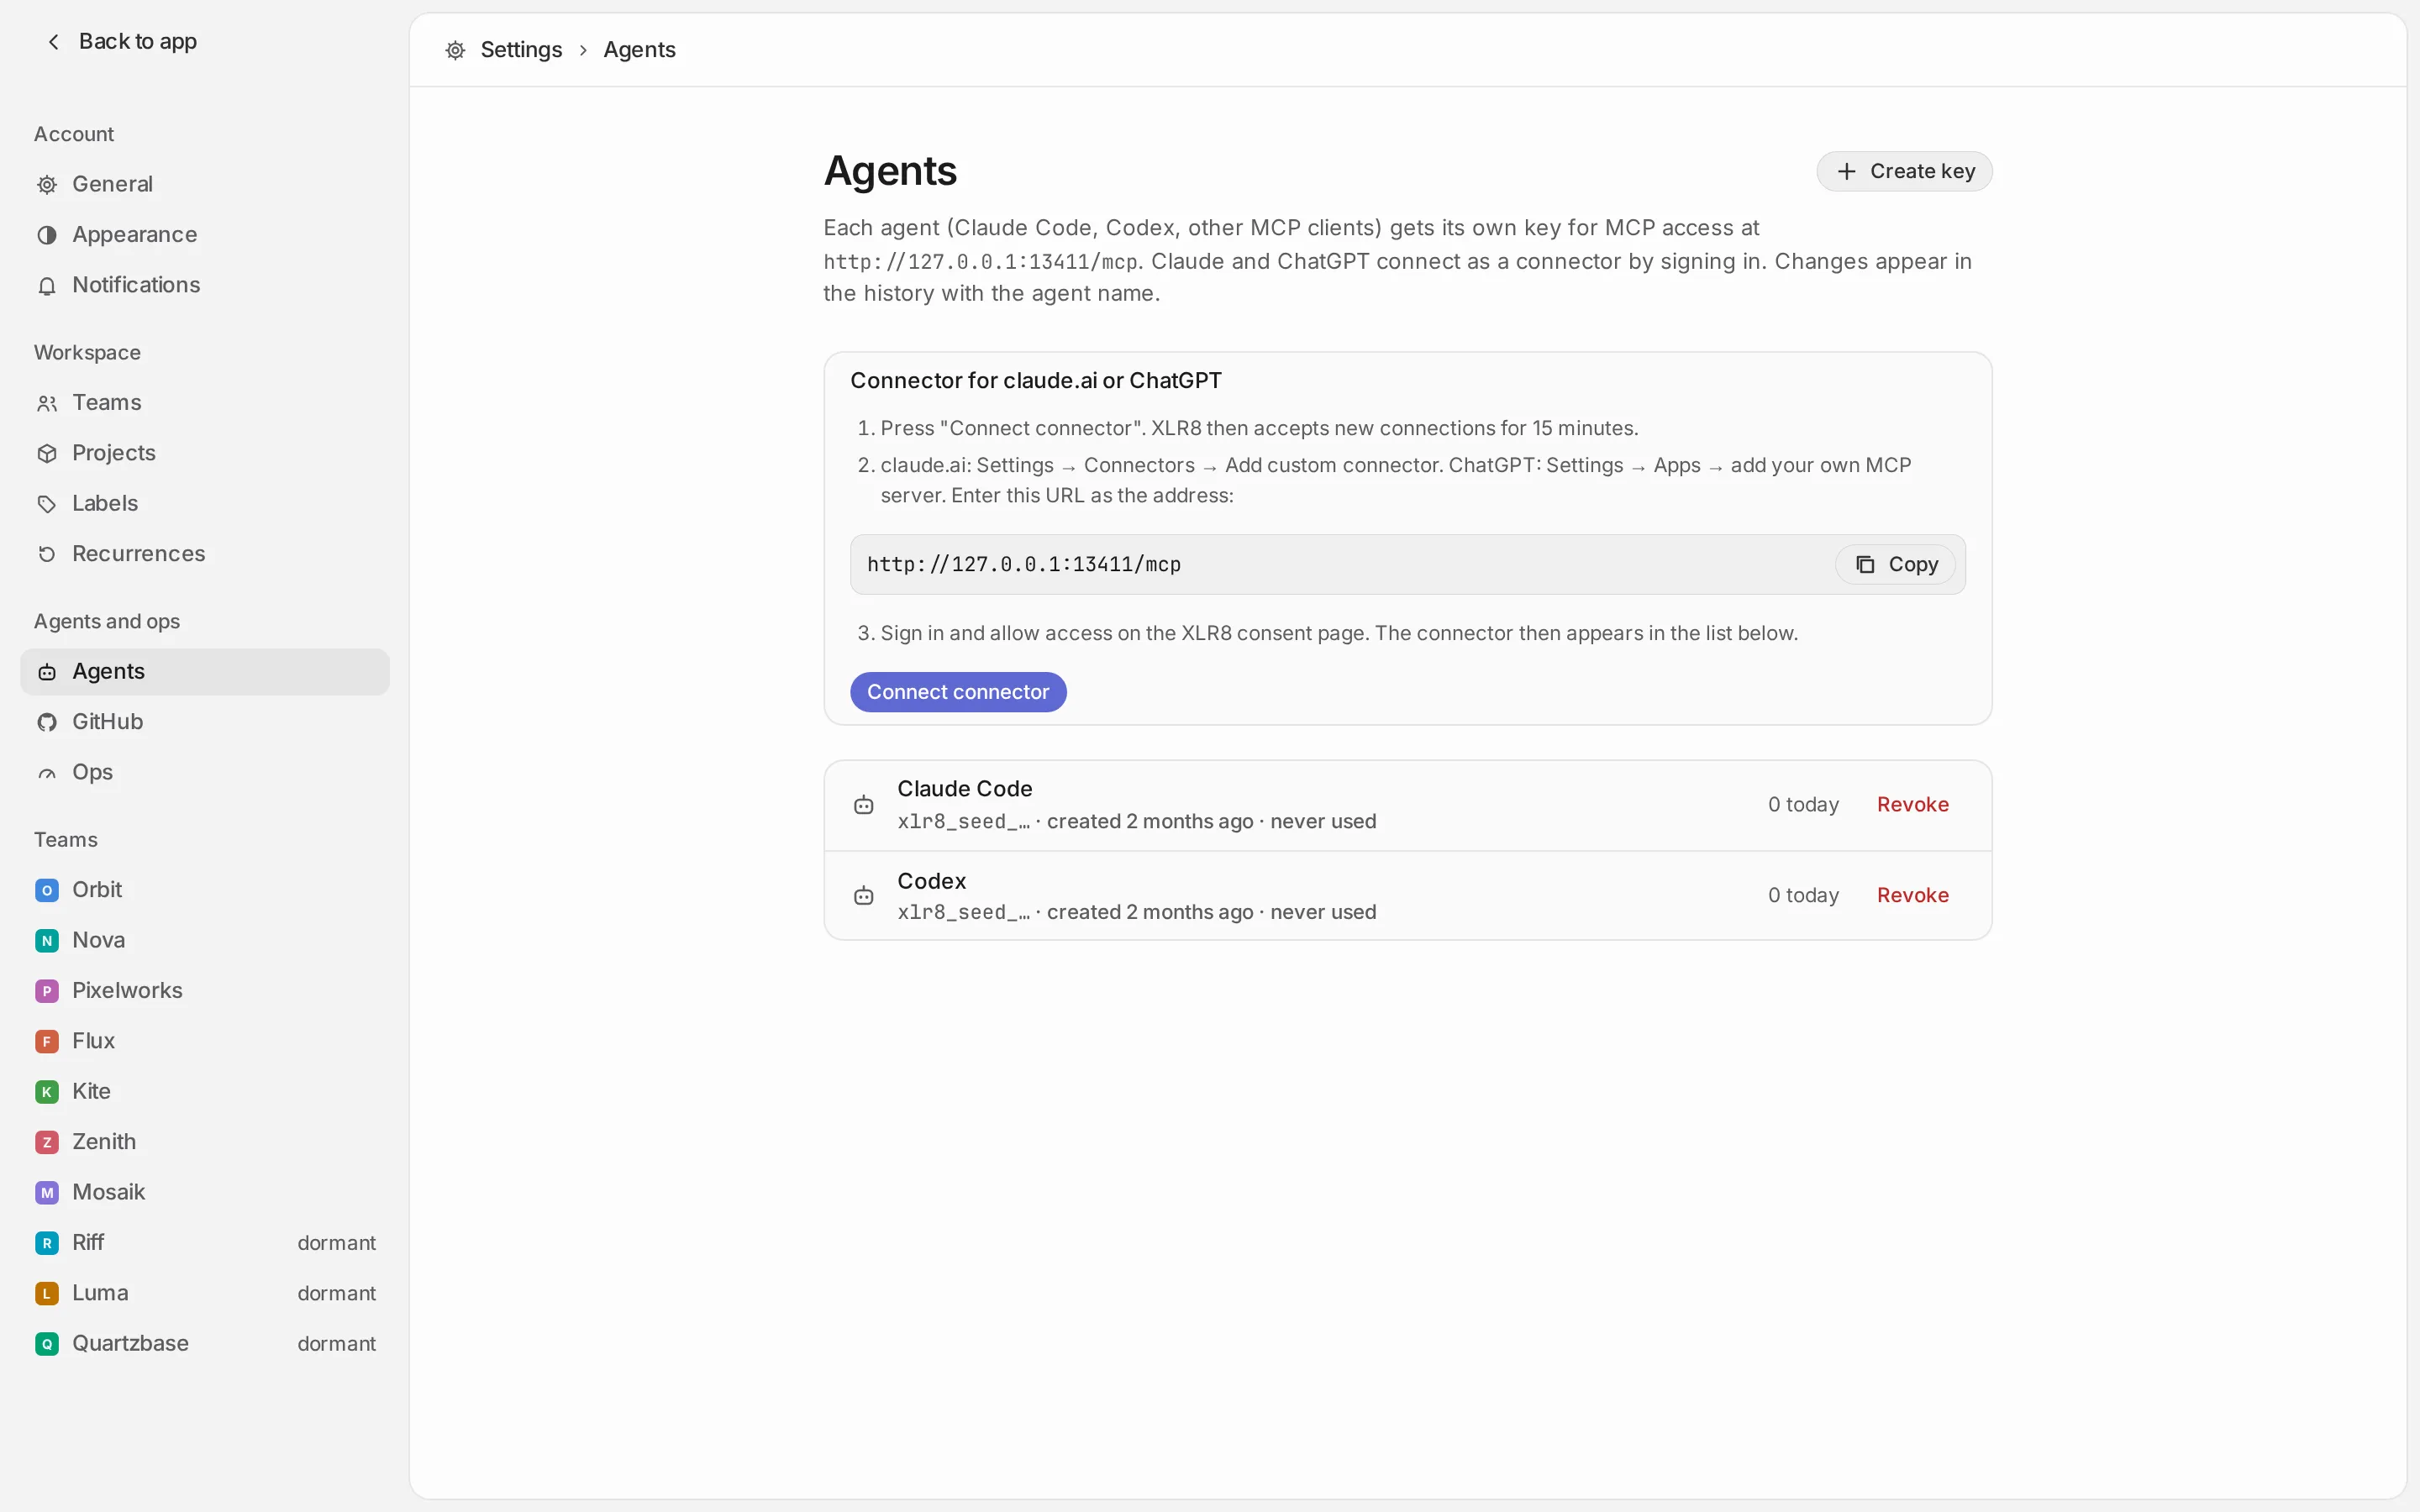This screenshot has height=1512, width=2420.
Task: Open the Nova team
Action: (205, 940)
